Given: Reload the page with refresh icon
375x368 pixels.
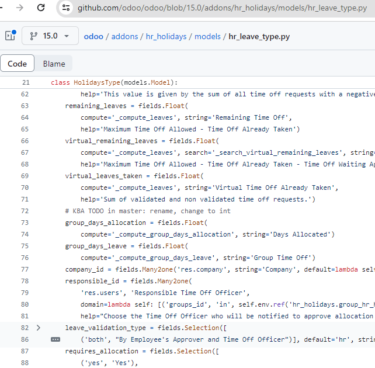Looking at the screenshot, I should [41, 8].
